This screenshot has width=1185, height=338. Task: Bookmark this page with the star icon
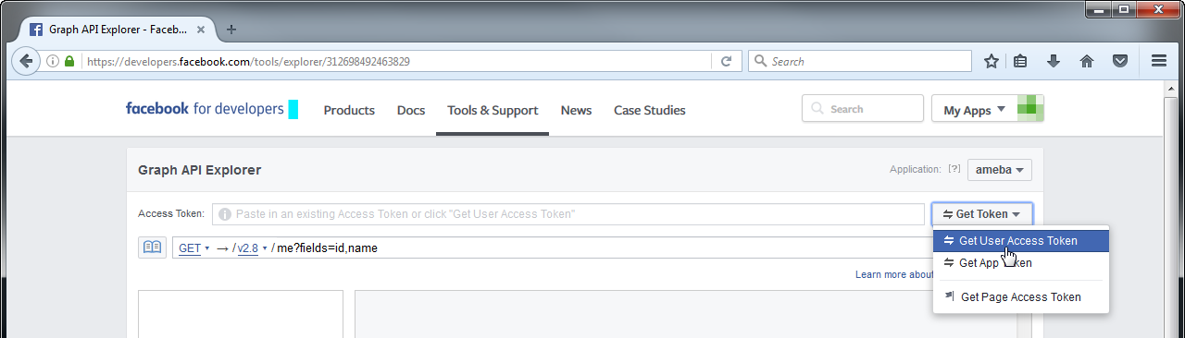pos(991,62)
